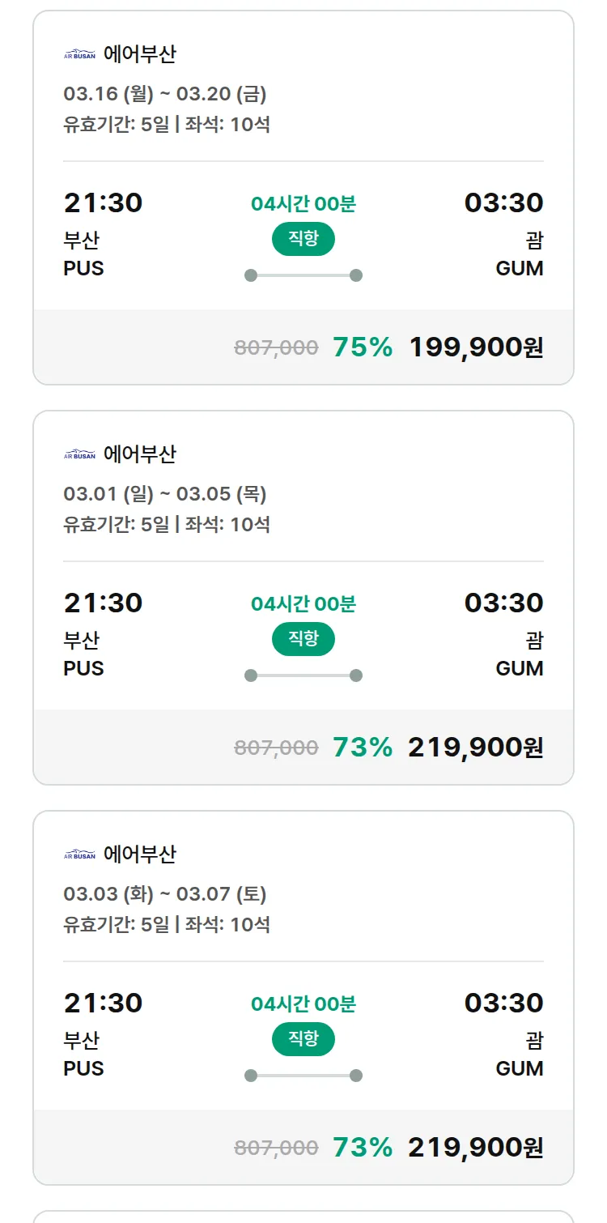Viewport: 607px width, 1223px height.
Task: Select the 219,900원 fare for 03.01 departure
Action: click(476, 748)
